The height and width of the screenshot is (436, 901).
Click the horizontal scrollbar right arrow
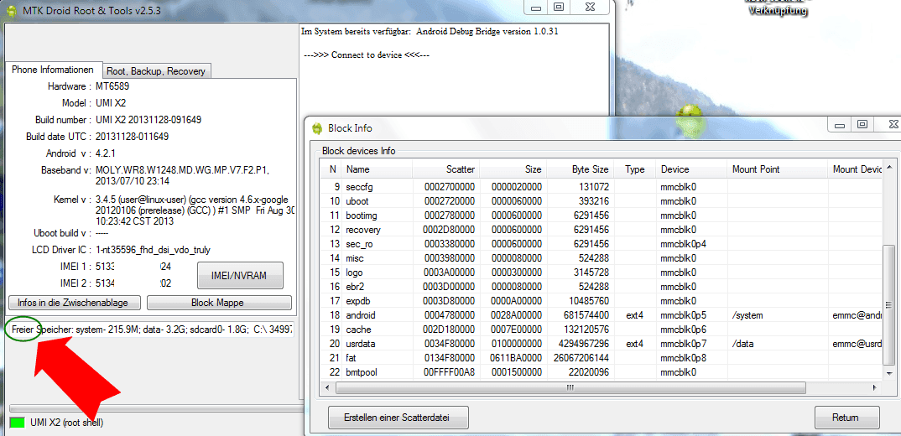(x=875, y=387)
